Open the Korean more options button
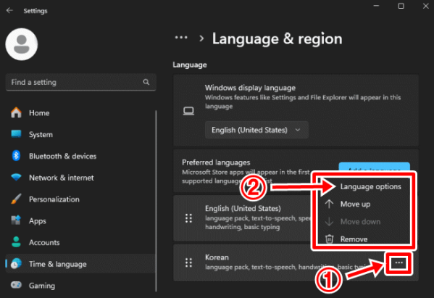Viewport: 434px width, 298px height. pyautogui.click(x=398, y=262)
